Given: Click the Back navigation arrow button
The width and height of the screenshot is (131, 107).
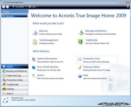Looking at the screenshot, I should pyautogui.click(x=3, y=7).
